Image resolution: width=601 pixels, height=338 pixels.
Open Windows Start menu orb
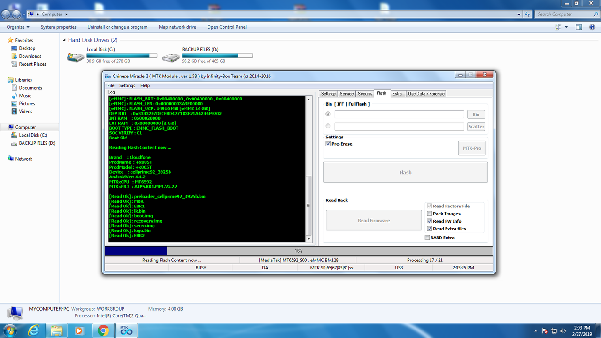coord(9,330)
